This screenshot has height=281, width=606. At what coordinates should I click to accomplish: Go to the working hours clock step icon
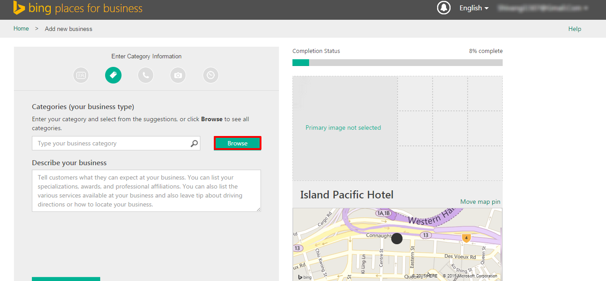[211, 75]
